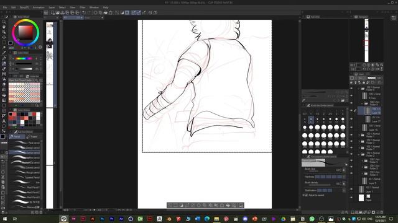This screenshot has width=398, height=223.
Task: Select the Move layer tool
Action: coord(4,37)
